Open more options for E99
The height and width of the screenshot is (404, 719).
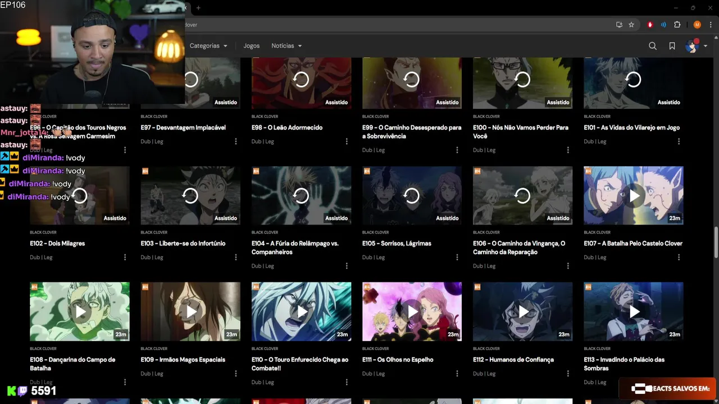tap(457, 150)
